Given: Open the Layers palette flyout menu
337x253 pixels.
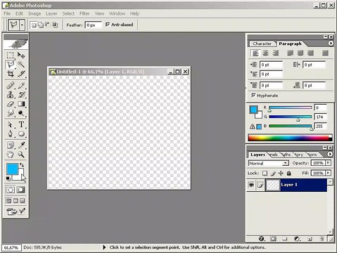Looking at the screenshot, I should 330,154.
